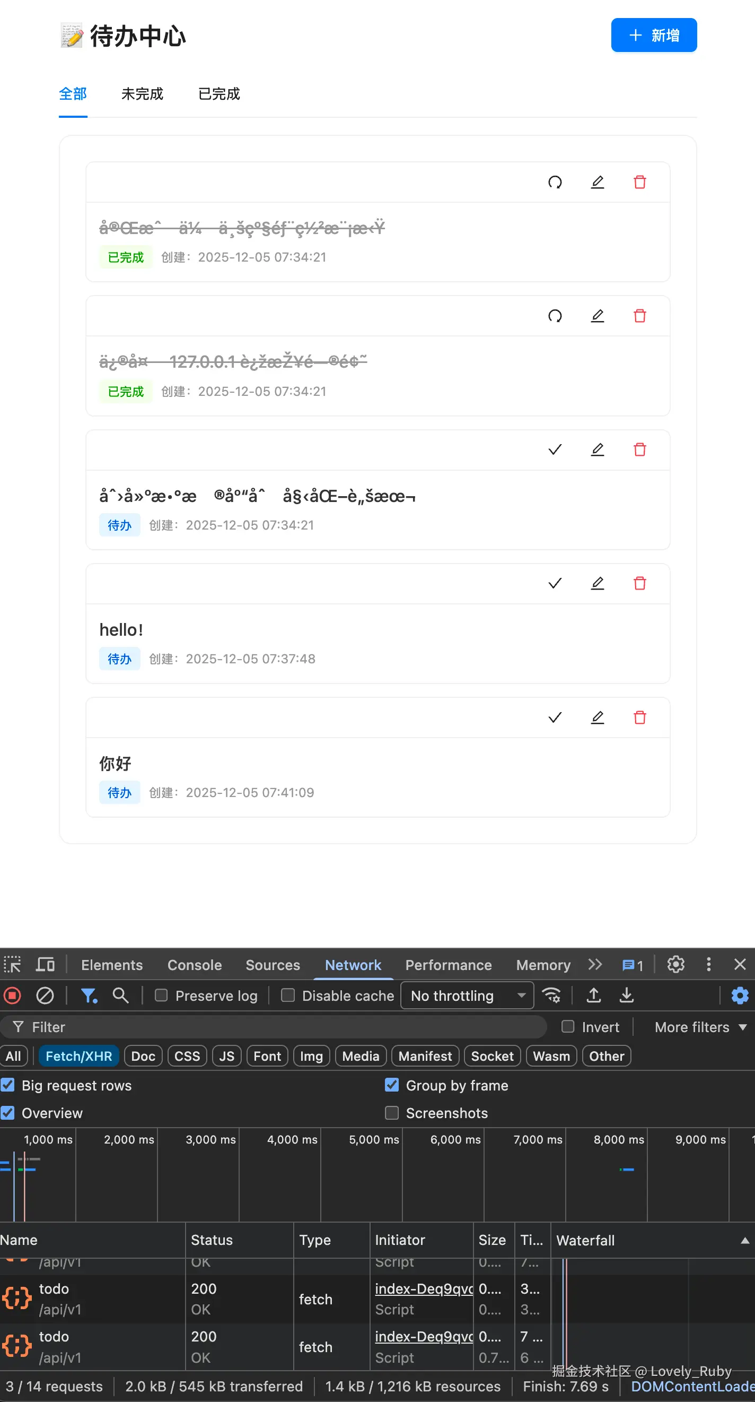Switch to the 未完成 tab
Image resolution: width=755 pixels, height=1402 pixels.
pyautogui.click(x=142, y=94)
